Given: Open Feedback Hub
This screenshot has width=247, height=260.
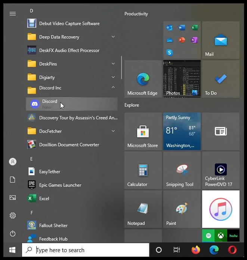Looking at the screenshot, I should (x=72, y=239).
